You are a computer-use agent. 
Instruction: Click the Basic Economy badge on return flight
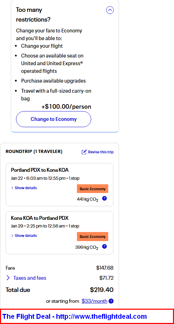(x=93, y=237)
